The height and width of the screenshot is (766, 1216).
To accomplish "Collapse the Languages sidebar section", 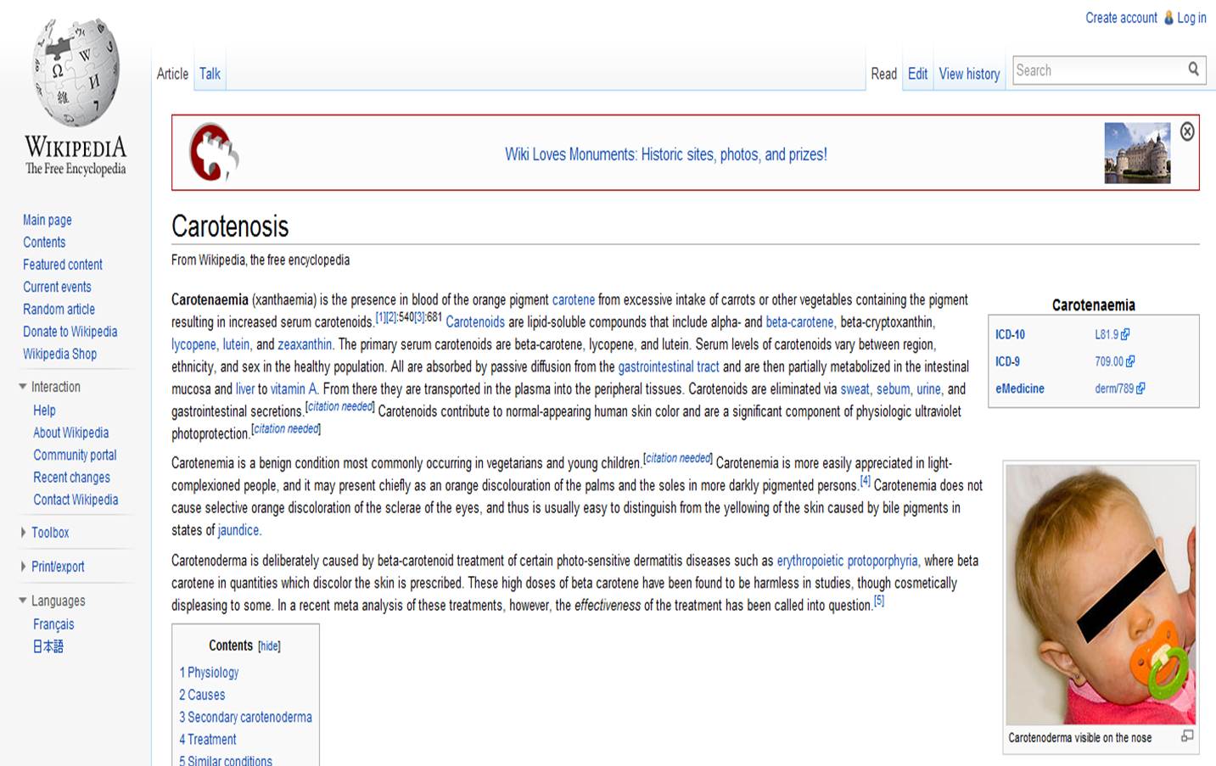I will [23, 601].
